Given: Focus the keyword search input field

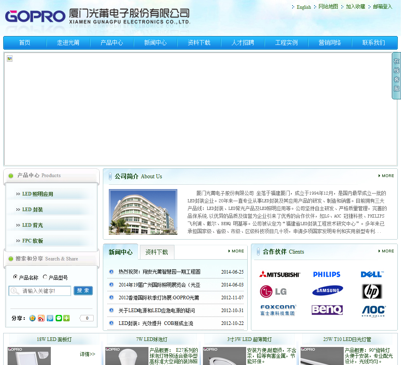Looking at the screenshot, I should 40,291.
